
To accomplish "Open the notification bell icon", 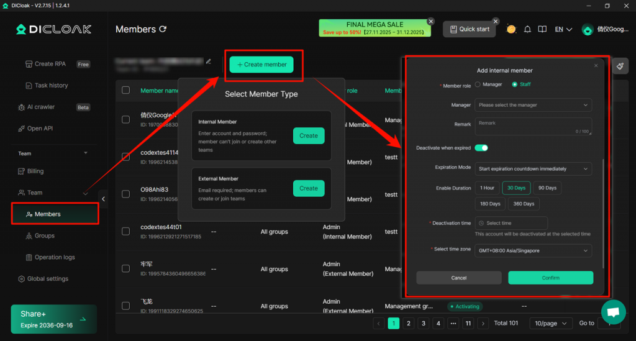I will point(527,29).
